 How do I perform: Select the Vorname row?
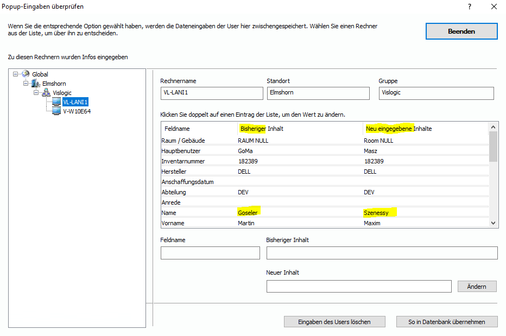click(325, 223)
